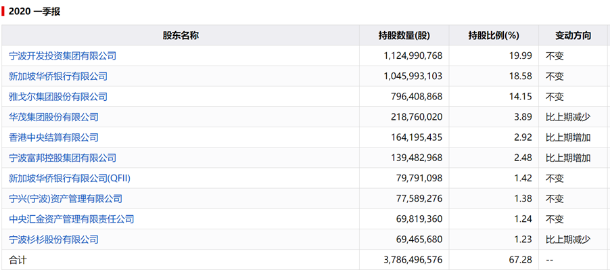Open 宁波富邦控股集团有限公司 link

pos(62,158)
